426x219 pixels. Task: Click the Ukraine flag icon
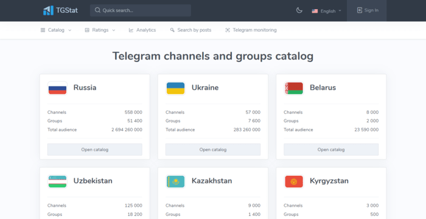click(175, 88)
